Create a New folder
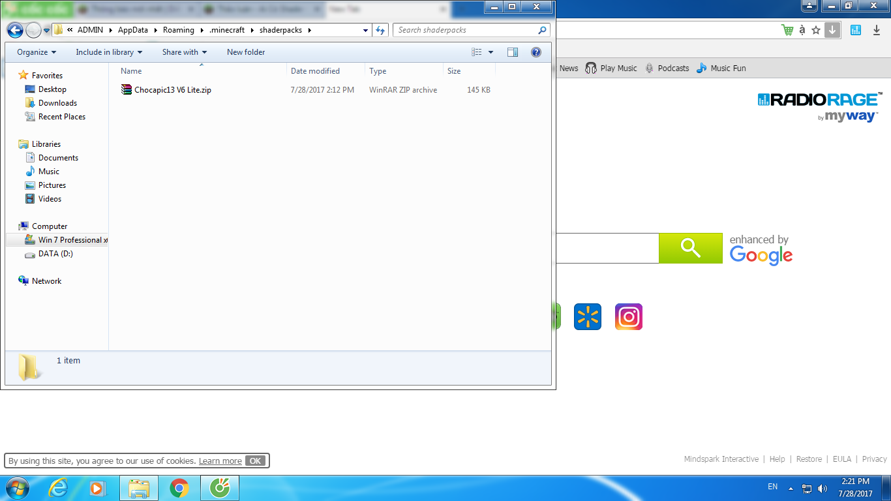 tap(246, 52)
